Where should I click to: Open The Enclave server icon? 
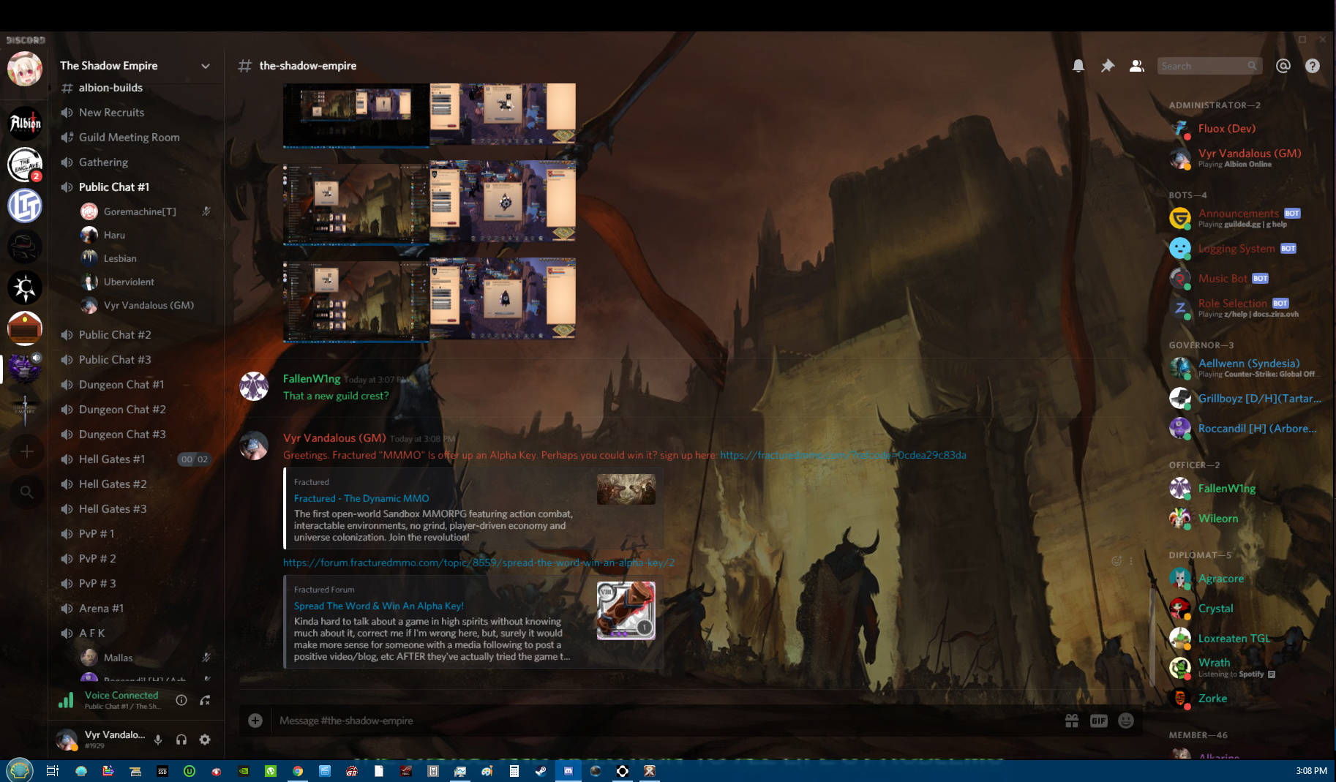(25, 165)
